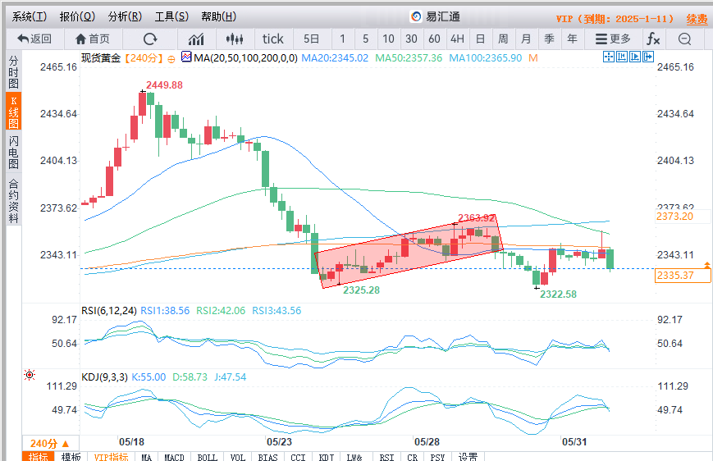The image size is (713, 461).
Task: Open the 闪电图 sidebar tab
Action: [13, 153]
